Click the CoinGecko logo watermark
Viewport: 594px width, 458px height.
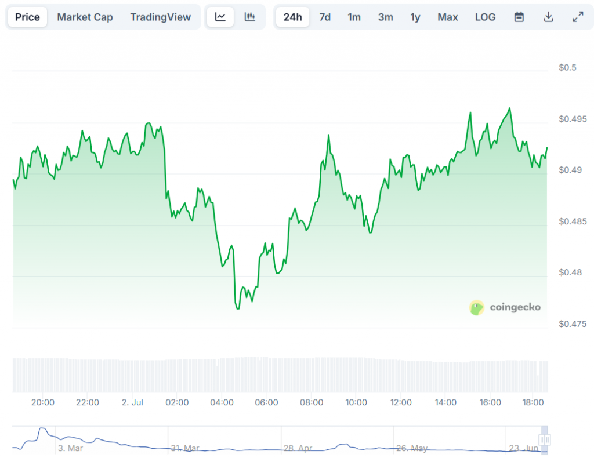pyautogui.click(x=505, y=307)
